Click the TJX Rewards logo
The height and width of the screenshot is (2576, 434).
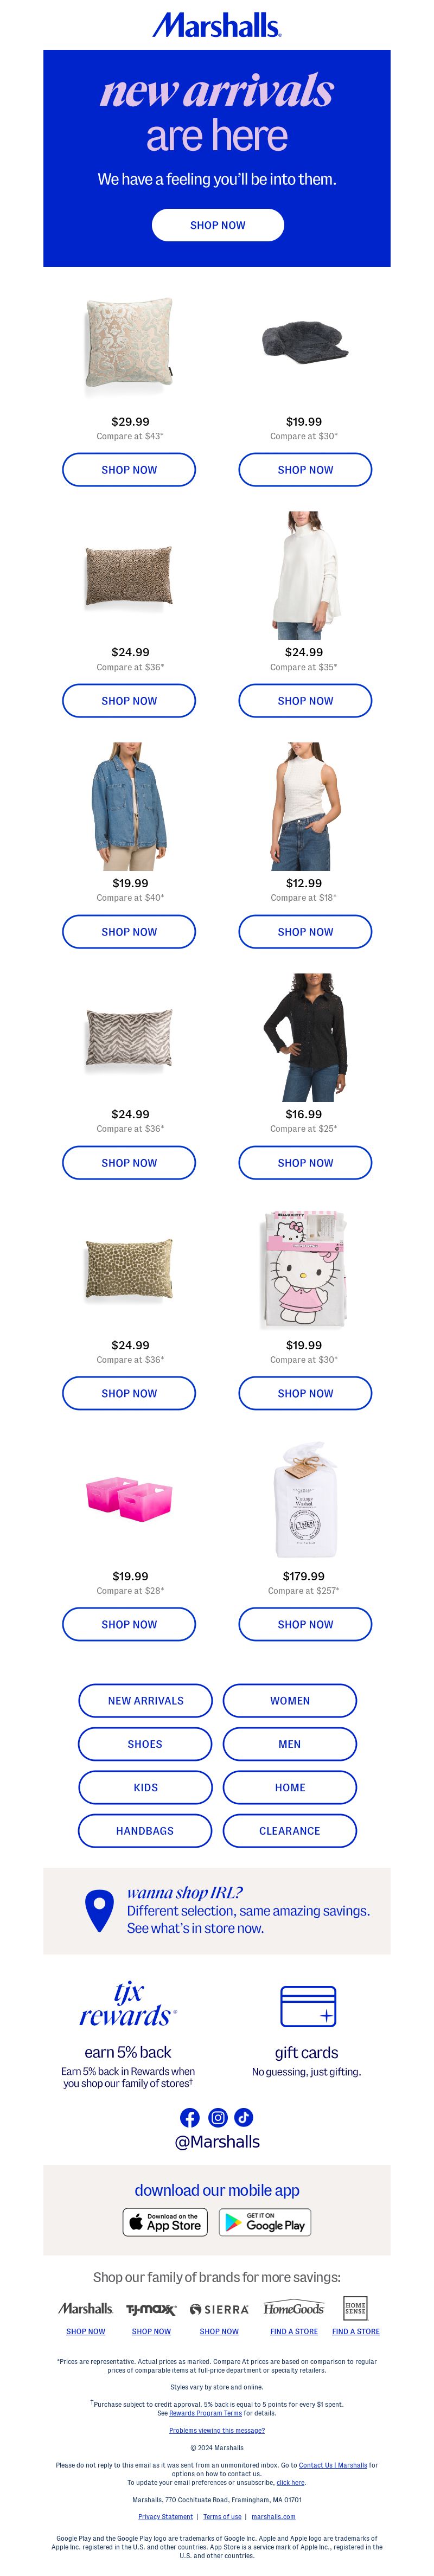click(x=128, y=2004)
